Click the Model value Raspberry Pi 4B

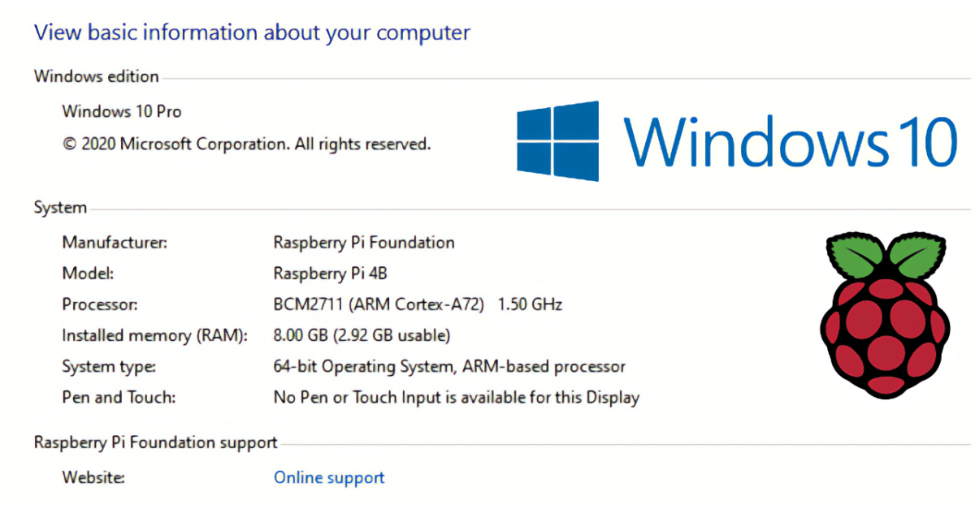[x=330, y=274]
